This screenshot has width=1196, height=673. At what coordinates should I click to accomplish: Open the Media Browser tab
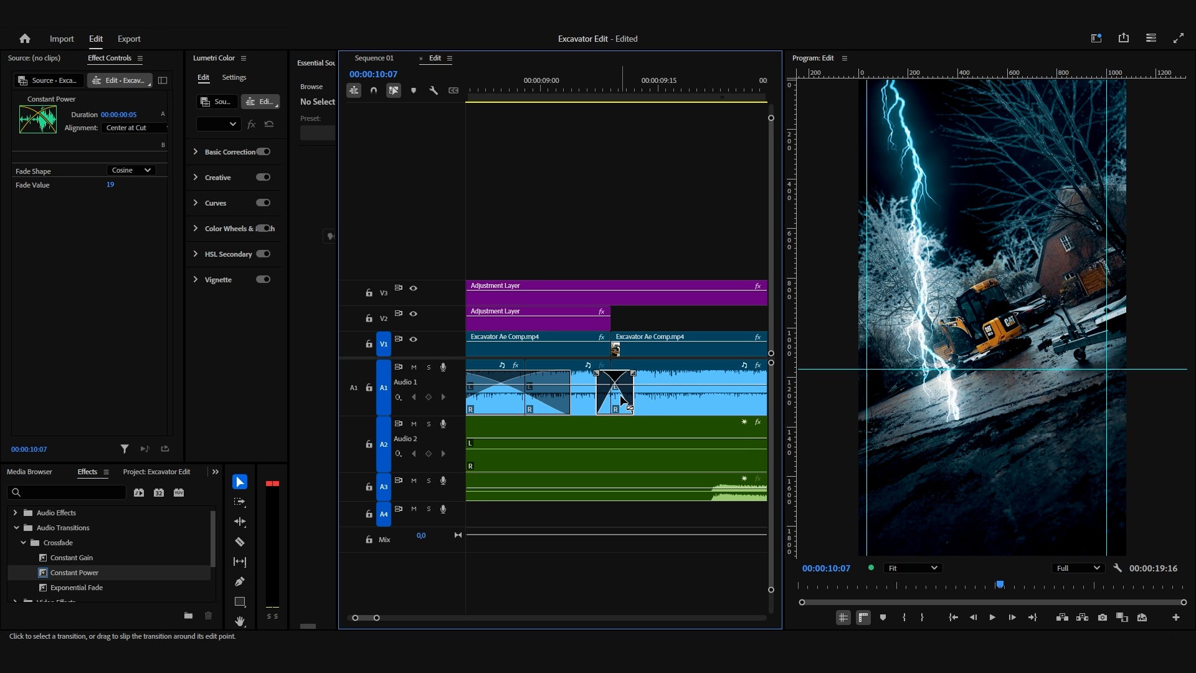click(29, 472)
